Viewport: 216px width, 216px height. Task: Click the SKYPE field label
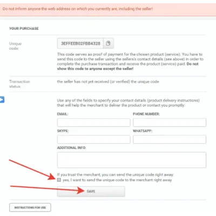click(63, 131)
